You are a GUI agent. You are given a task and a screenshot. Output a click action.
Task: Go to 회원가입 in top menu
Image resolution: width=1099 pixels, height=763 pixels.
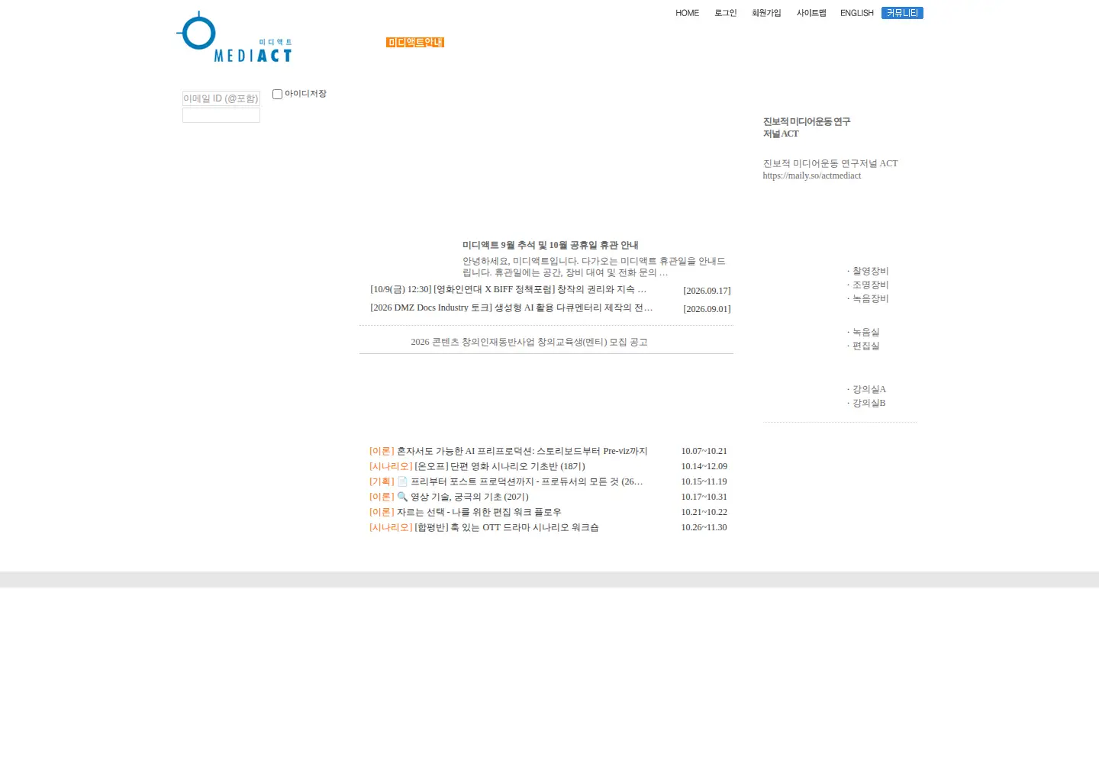[766, 13]
